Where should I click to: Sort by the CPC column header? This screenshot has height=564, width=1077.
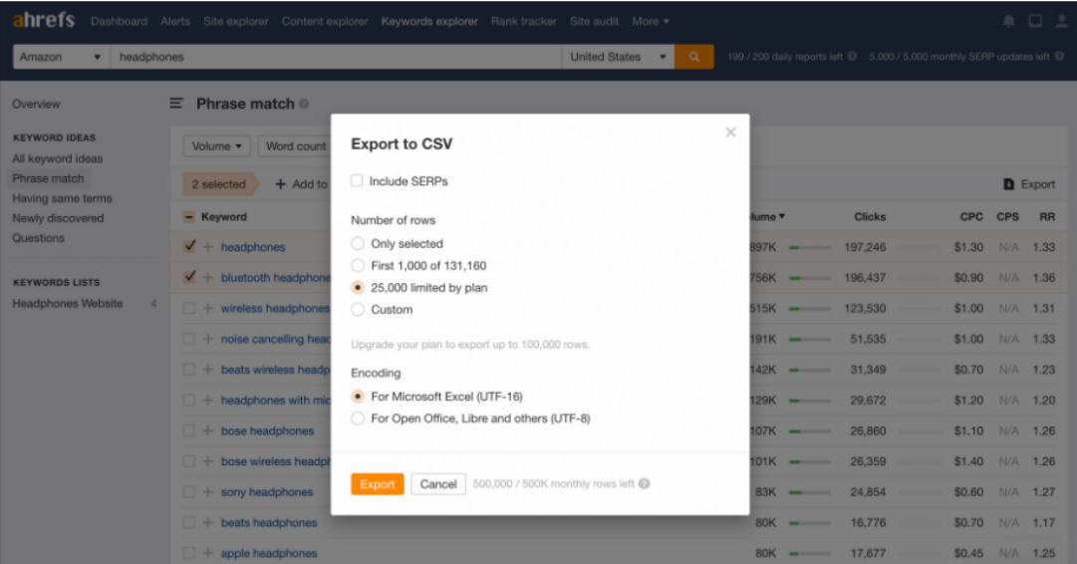971,217
